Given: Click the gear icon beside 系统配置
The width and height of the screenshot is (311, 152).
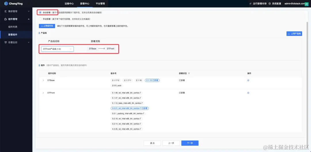Looking at the screenshot, I should (x=270, y=3).
